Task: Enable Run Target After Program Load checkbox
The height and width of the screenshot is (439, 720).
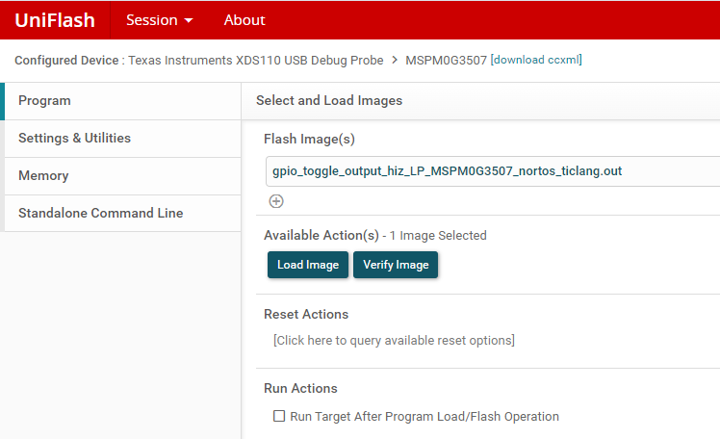Action: pyautogui.click(x=279, y=417)
